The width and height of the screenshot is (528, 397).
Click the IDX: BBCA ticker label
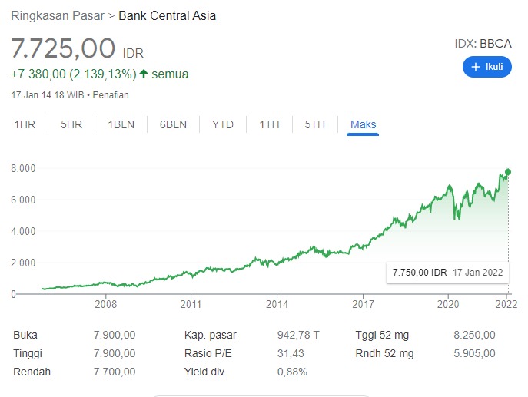[483, 44]
